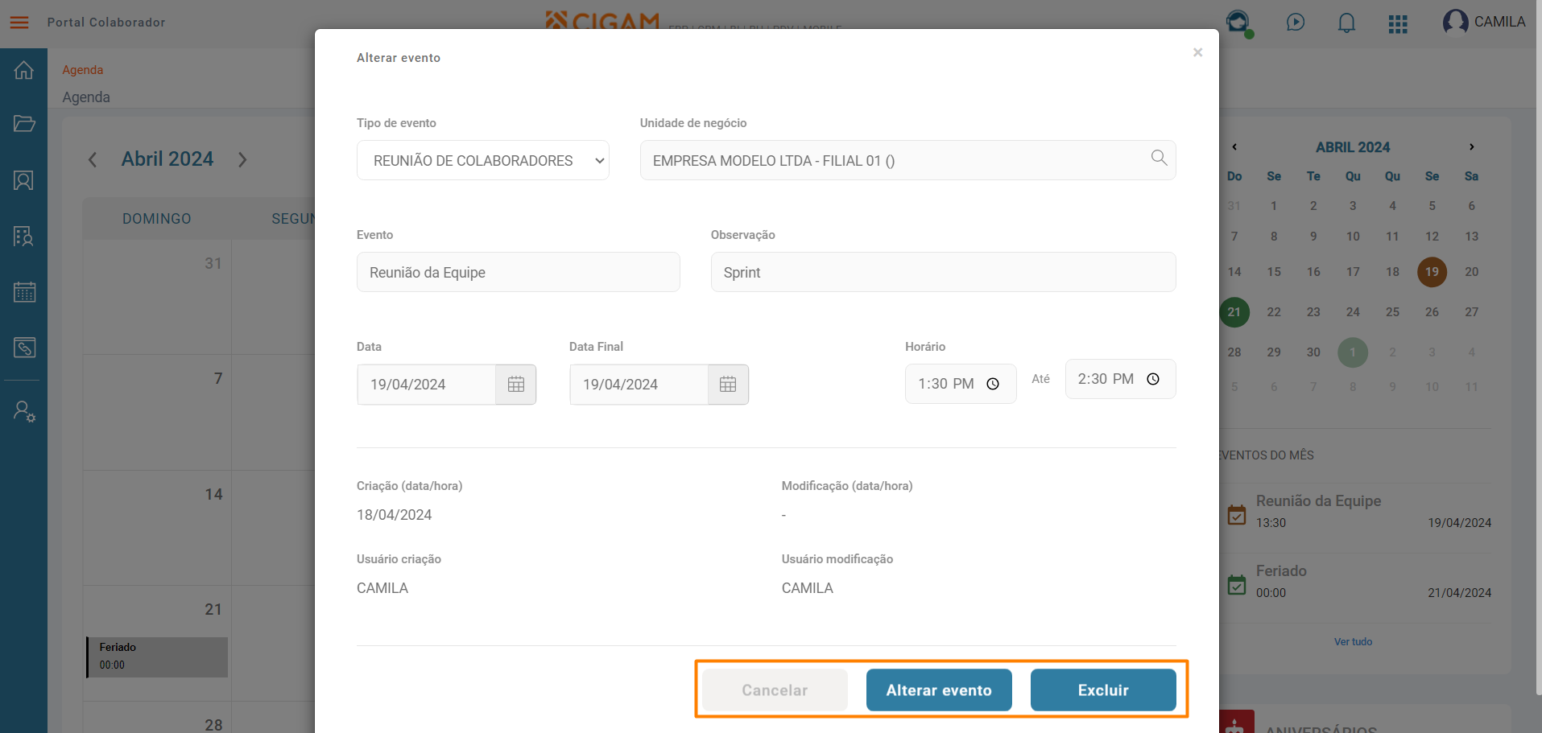Open the apps grid icon

[1398, 24]
